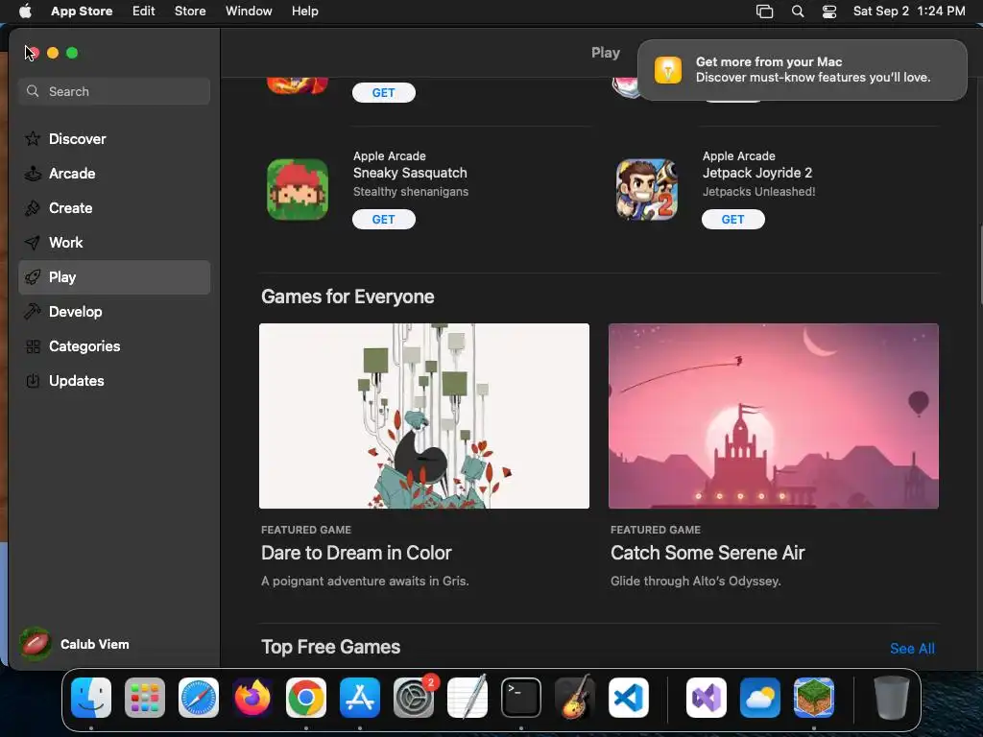Open the Trash in Dock
Image resolution: width=983 pixels, height=737 pixels.
[892, 698]
